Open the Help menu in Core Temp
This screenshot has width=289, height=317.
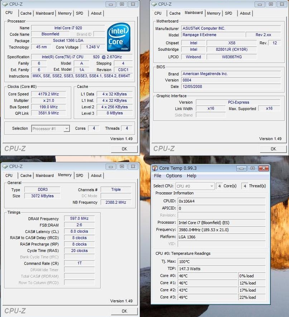(191, 176)
